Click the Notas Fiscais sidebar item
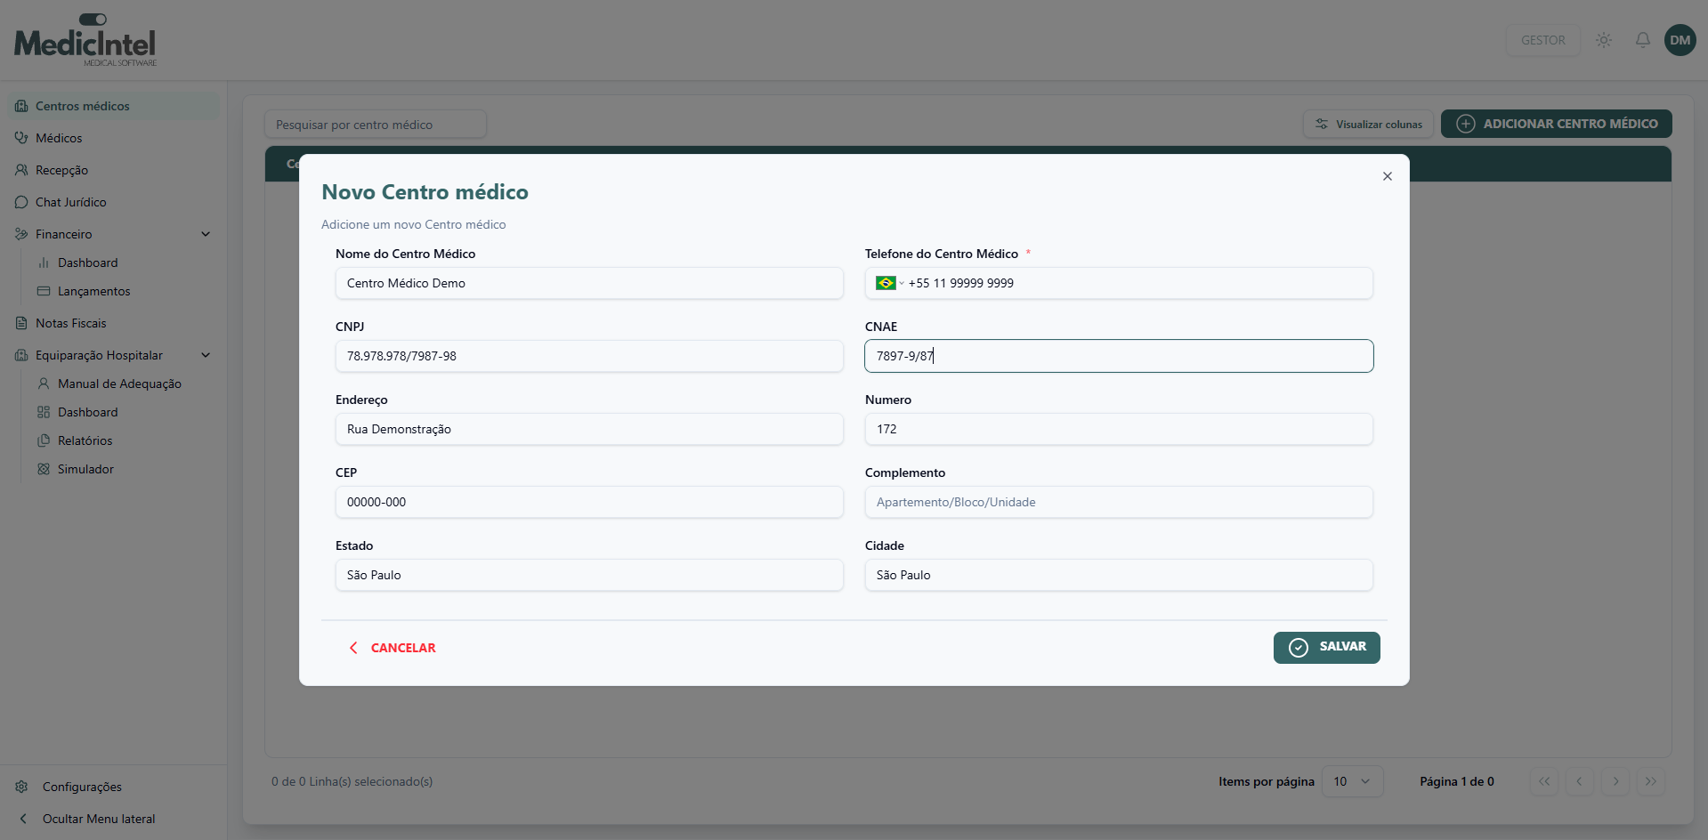 coord(70,323)
